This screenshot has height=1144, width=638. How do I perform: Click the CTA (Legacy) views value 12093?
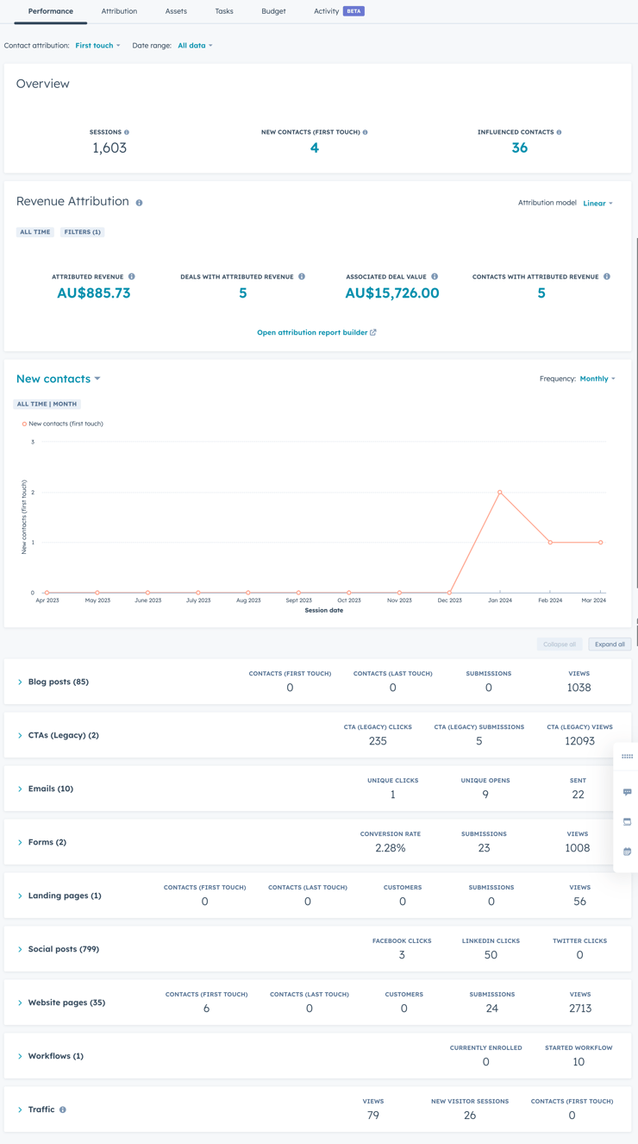click(x=579, y=741)
